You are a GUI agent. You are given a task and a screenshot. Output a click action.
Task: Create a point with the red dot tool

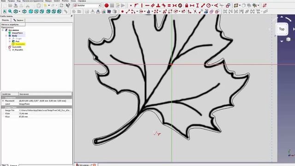(122, 12)
